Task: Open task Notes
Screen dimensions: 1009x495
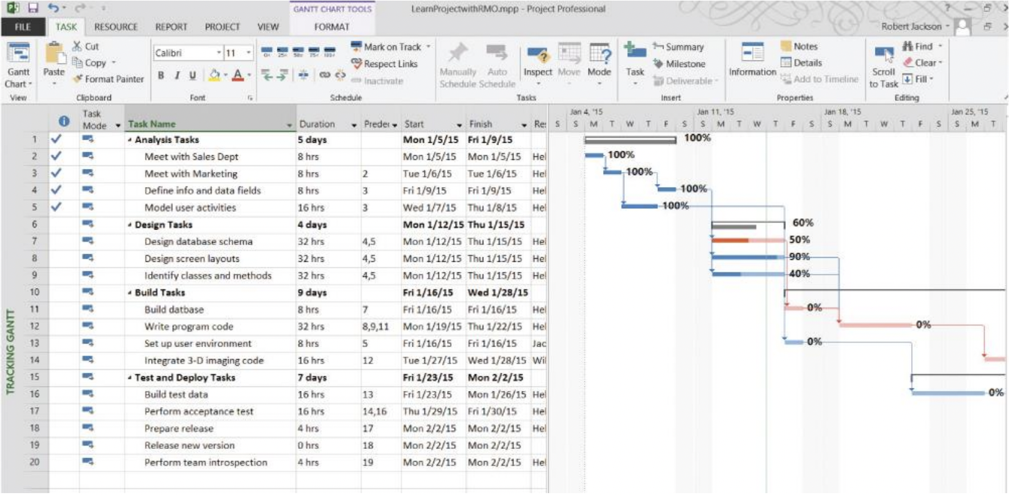Action: [x=799, y=46]
